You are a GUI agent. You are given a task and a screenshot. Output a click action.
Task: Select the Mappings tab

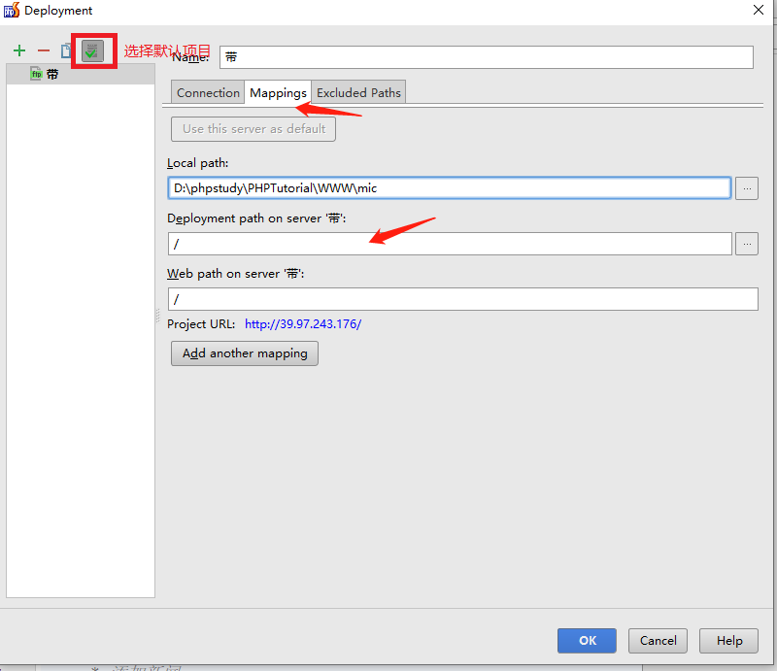coord(278,92)
